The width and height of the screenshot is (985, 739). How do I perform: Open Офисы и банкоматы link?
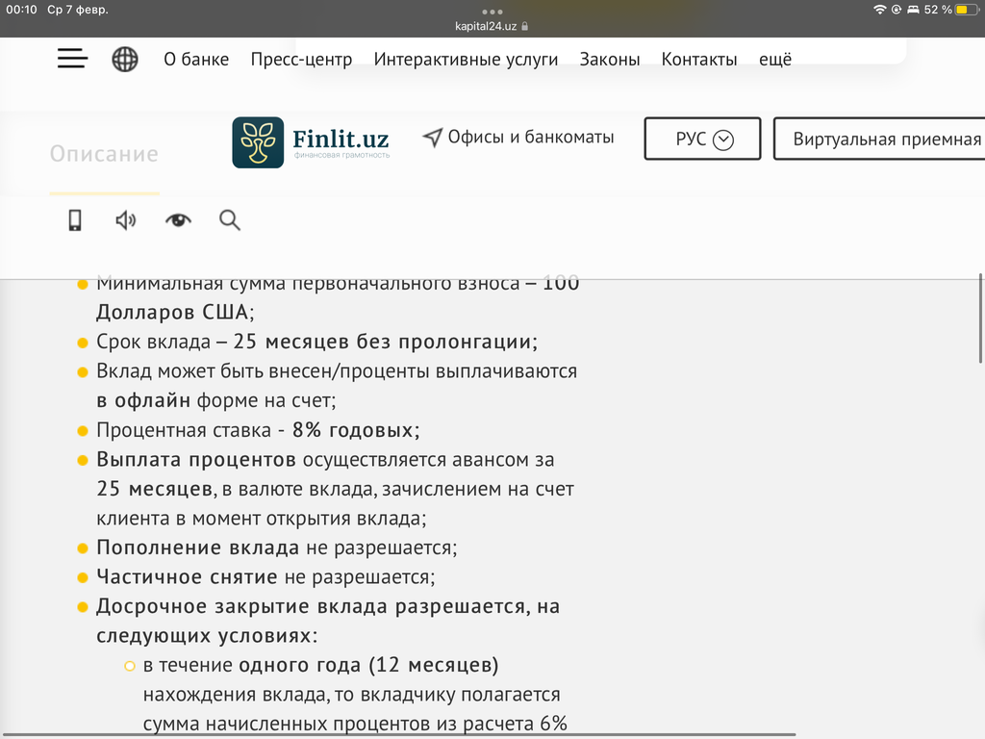530,138
